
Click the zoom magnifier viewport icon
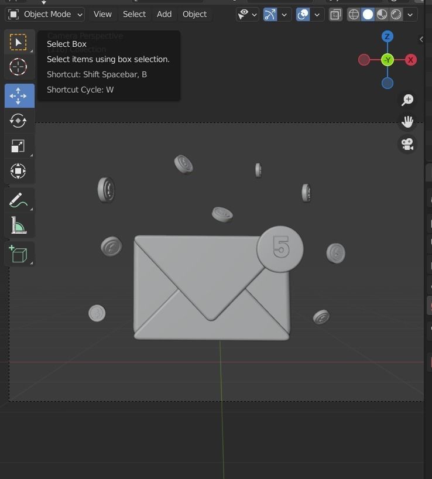(407, 100)
